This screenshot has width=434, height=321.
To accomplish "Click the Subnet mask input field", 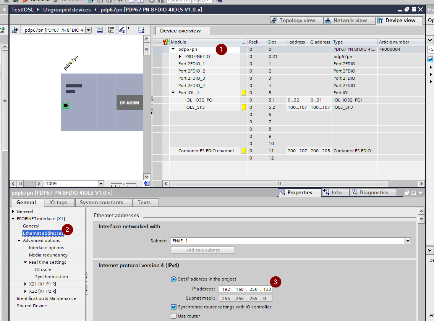I will [x=246, y=298].
